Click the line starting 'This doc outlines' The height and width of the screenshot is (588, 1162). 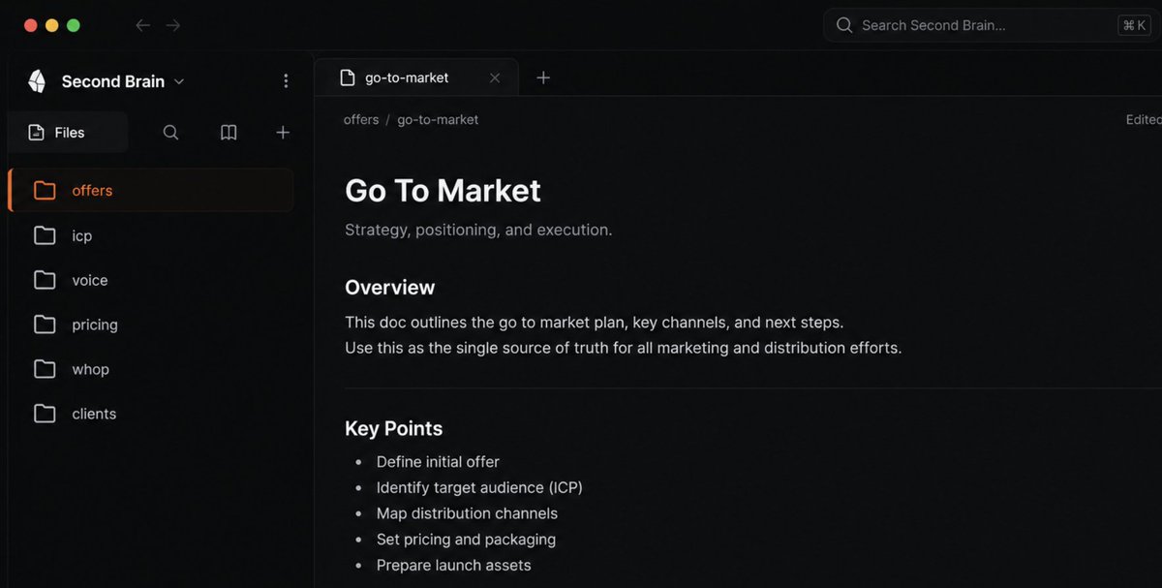point(595,323)
